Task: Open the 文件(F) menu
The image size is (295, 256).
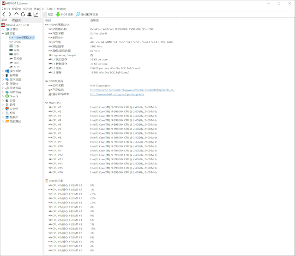Action: pyautogui.click(x=6, y=9)
